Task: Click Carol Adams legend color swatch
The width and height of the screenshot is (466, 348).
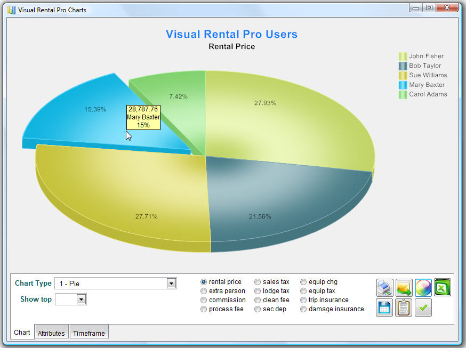Action: (x=403, y=94)
